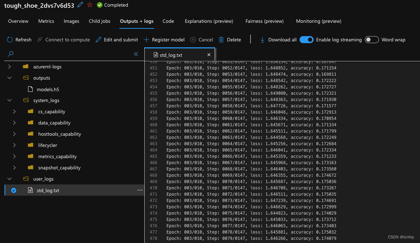
Task: Click the job title tough_shoe_2dvs7v6d53
Action: click(x=39, y=5)
